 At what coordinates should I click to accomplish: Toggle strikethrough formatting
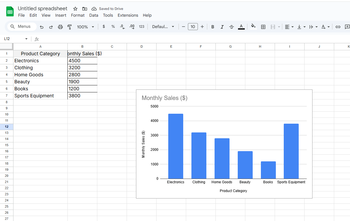coord(231,27)
